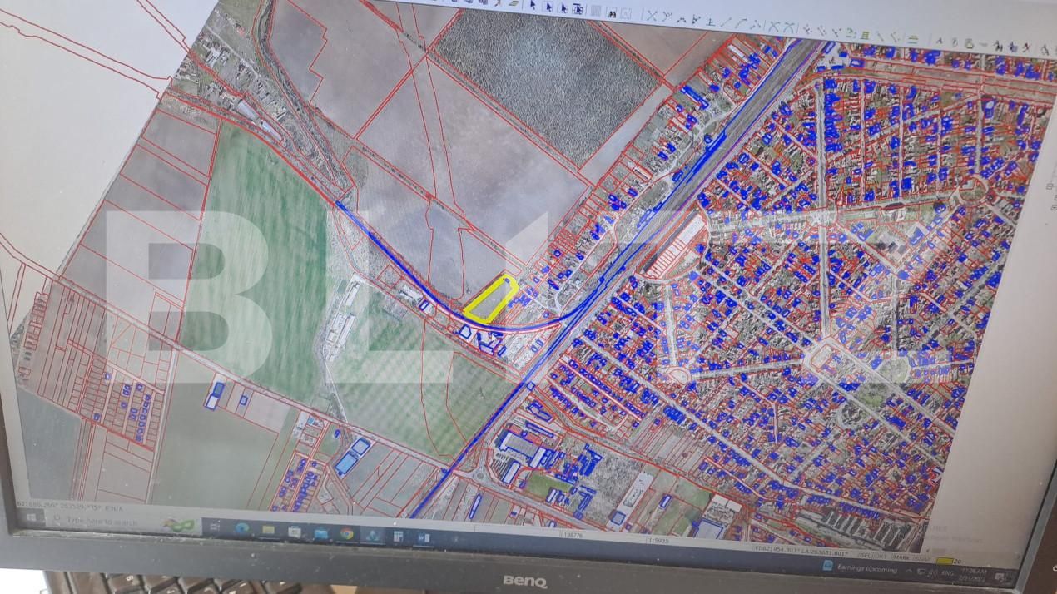This screenshot has height=594, width=1057.
Task: Open File Explorer from the taskbar
Action: point(269,530)
